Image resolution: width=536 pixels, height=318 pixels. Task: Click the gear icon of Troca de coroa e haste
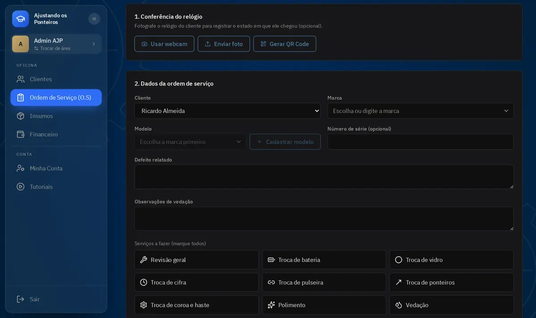pos(143,305)
